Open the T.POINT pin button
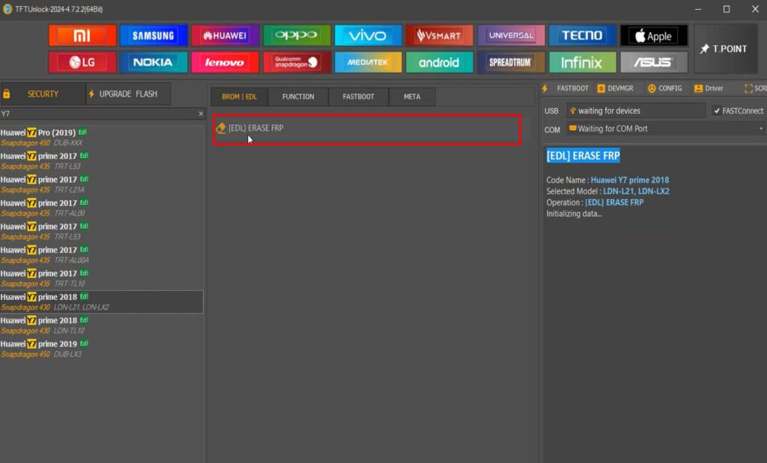This screenshot has width=767, height=463. pyautogui.click(x=726, y=49)
